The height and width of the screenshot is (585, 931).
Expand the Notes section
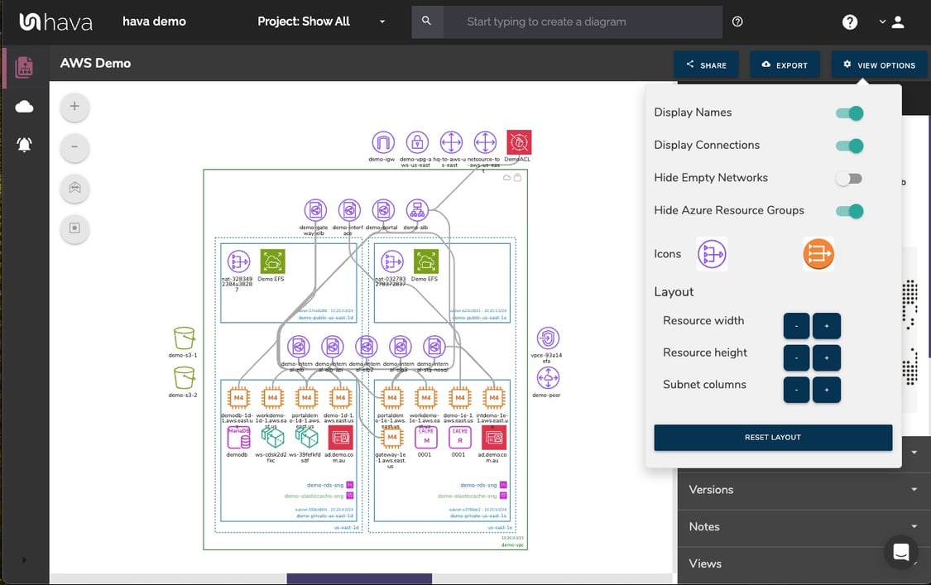tap(799, 526)
